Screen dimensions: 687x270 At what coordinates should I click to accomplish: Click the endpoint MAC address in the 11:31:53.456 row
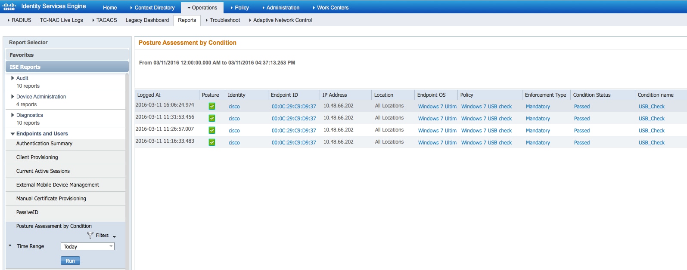(x=294, y=119)
